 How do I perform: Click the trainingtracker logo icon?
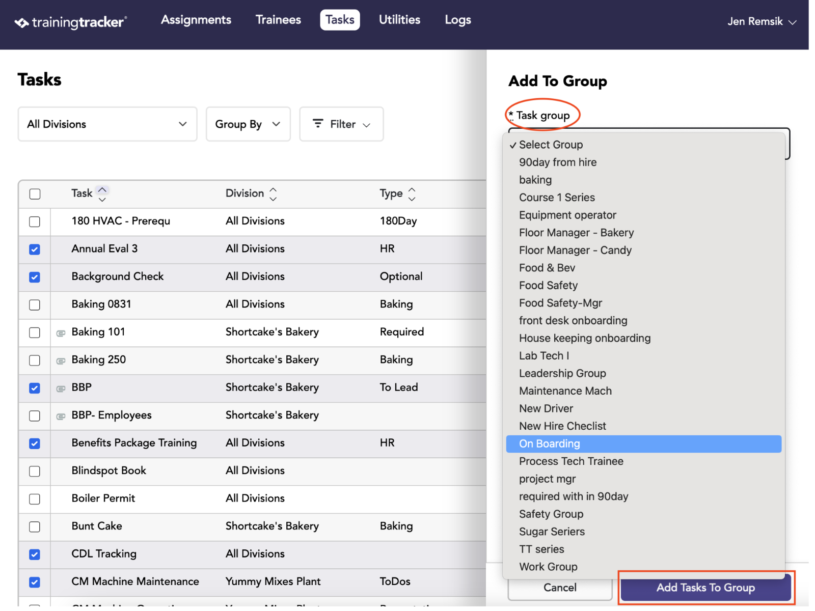(x=21, y=22)
